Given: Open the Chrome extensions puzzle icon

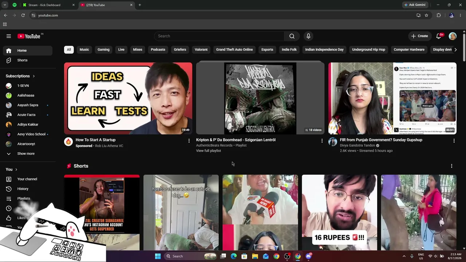Looking at the screenshot, I should point(439,15).
